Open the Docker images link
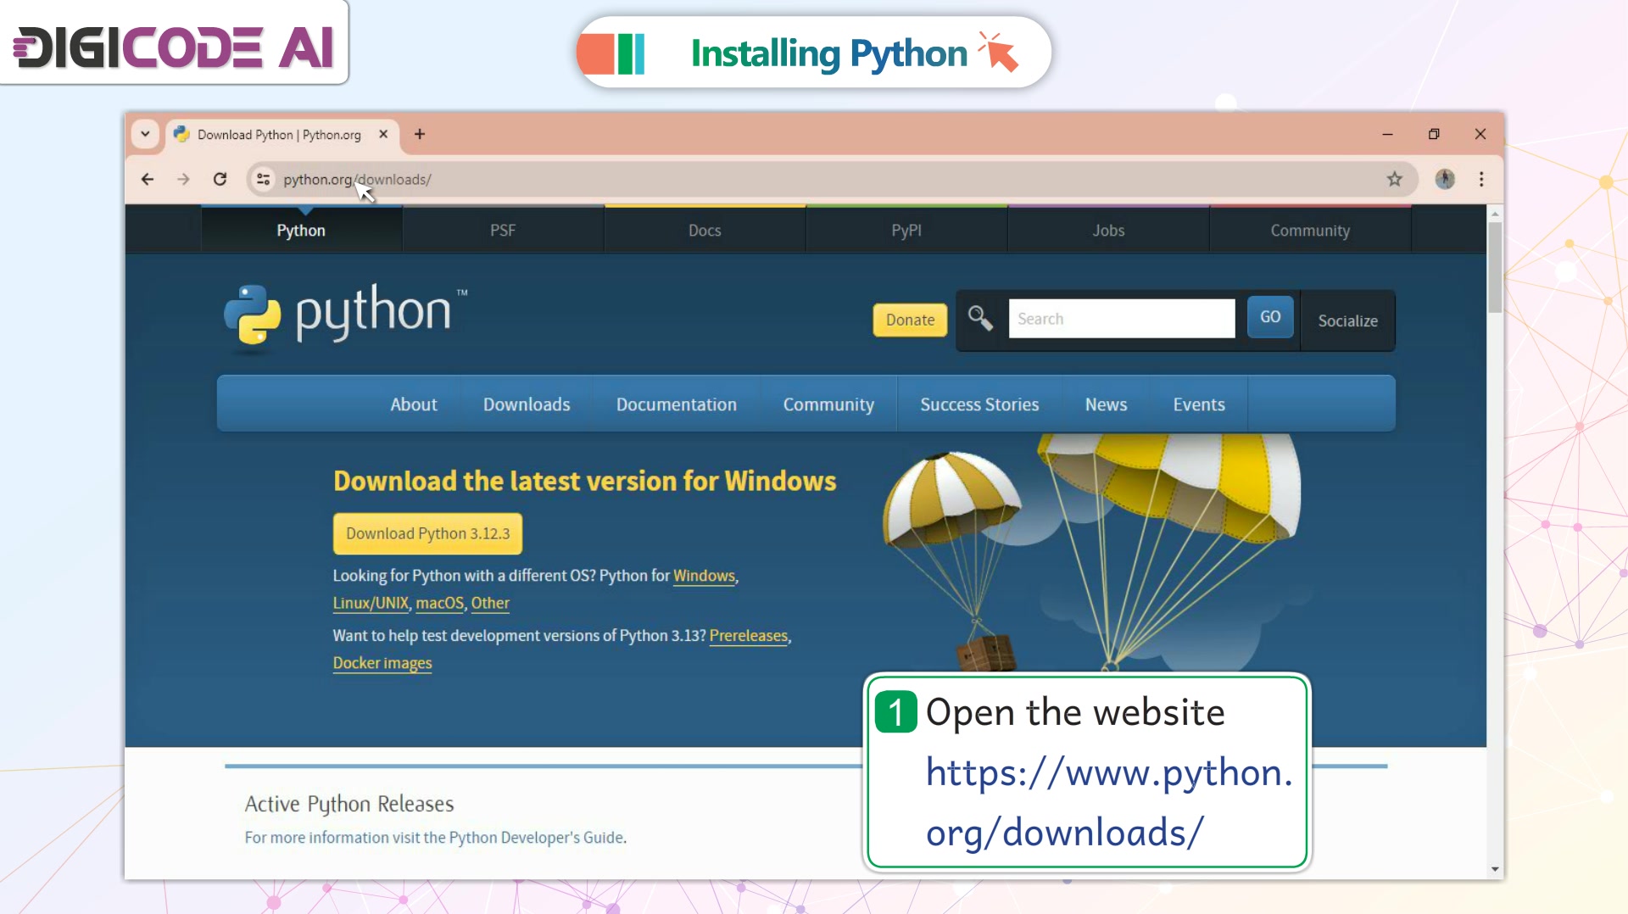This screenshot has width=1628, height=914. pos(382,663)
